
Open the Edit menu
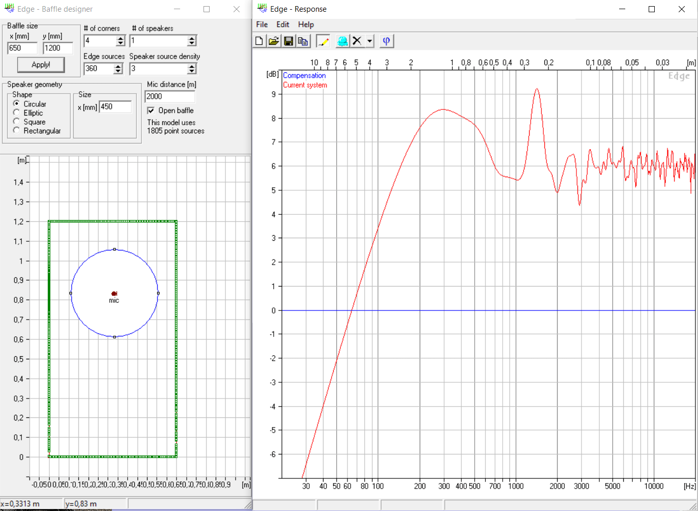coord(283,24)
